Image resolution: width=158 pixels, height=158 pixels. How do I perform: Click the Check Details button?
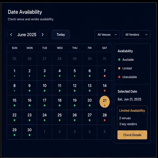[x=132, y=135]
